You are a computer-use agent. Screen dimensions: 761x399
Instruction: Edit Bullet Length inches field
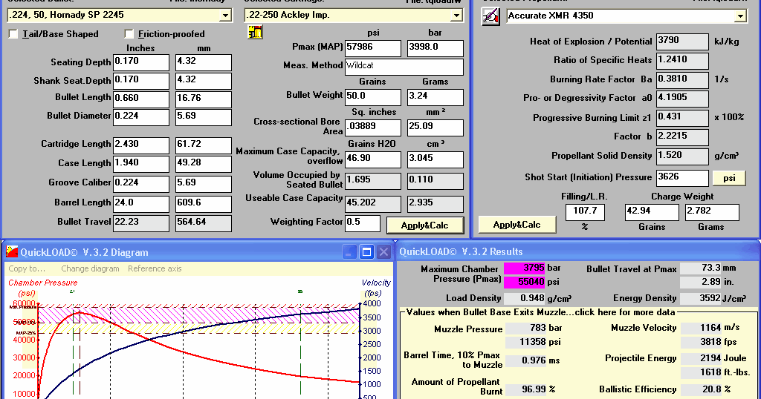point(140,99)
